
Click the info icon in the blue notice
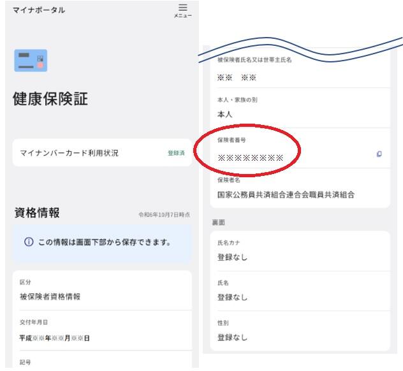[28, 243]
